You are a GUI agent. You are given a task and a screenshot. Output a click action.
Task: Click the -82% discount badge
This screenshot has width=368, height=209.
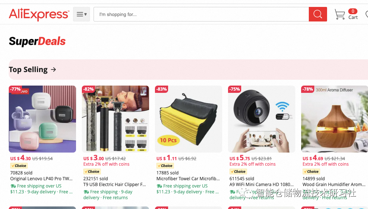pos(88,89)
